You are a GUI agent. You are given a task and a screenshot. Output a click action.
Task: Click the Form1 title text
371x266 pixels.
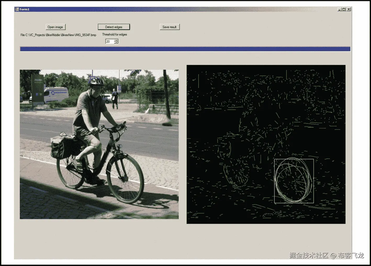coord(25,9)
